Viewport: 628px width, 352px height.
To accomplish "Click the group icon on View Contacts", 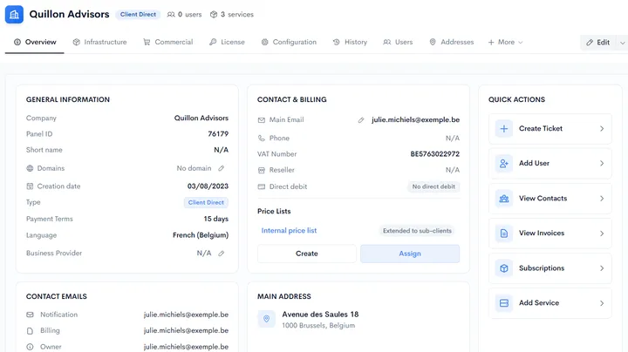I will [504, 199].
